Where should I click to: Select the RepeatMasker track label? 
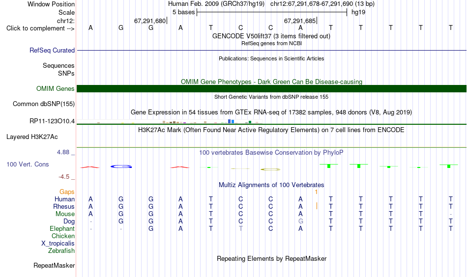point(54,265)
